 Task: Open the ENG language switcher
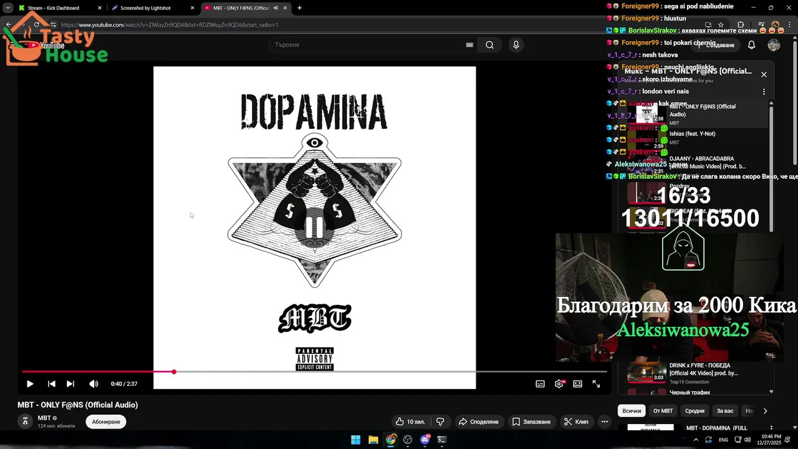point(723,440)
